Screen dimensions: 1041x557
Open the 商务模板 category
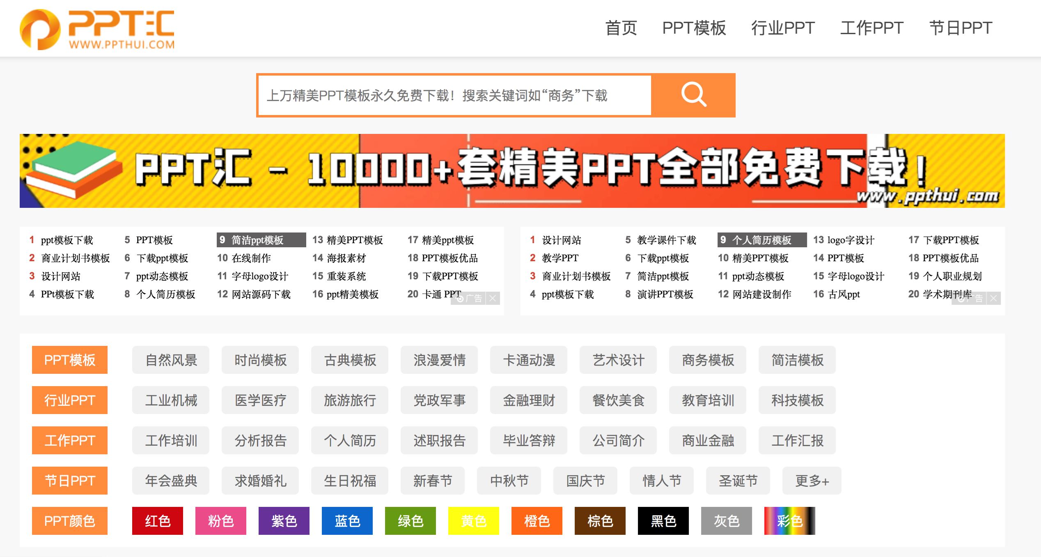[x=708, y=360]
